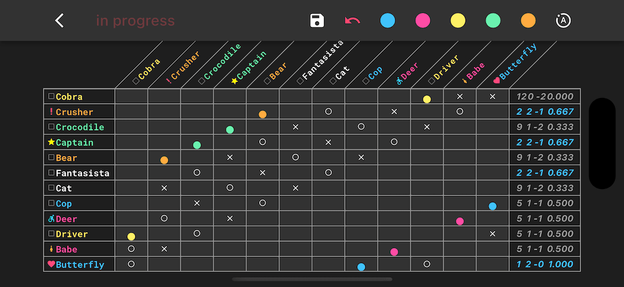Choose the pink color swatch
Image resolution: width=624 pixels, height=287 pixels.
422,21
